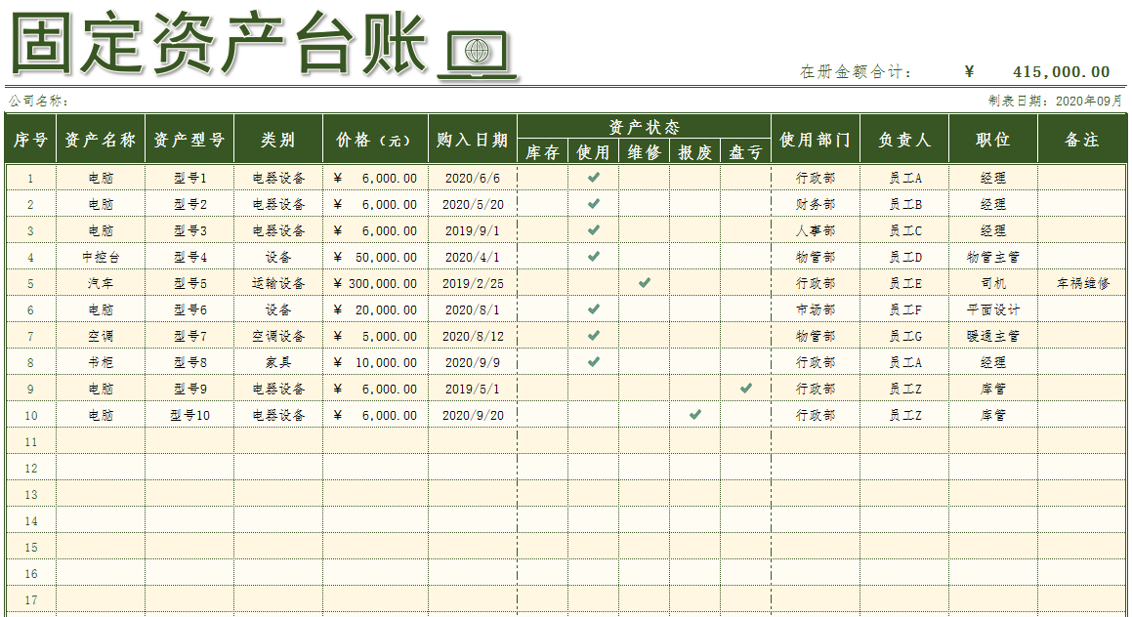Click the laptop globe icon beside the title

(x=478, y=54)
